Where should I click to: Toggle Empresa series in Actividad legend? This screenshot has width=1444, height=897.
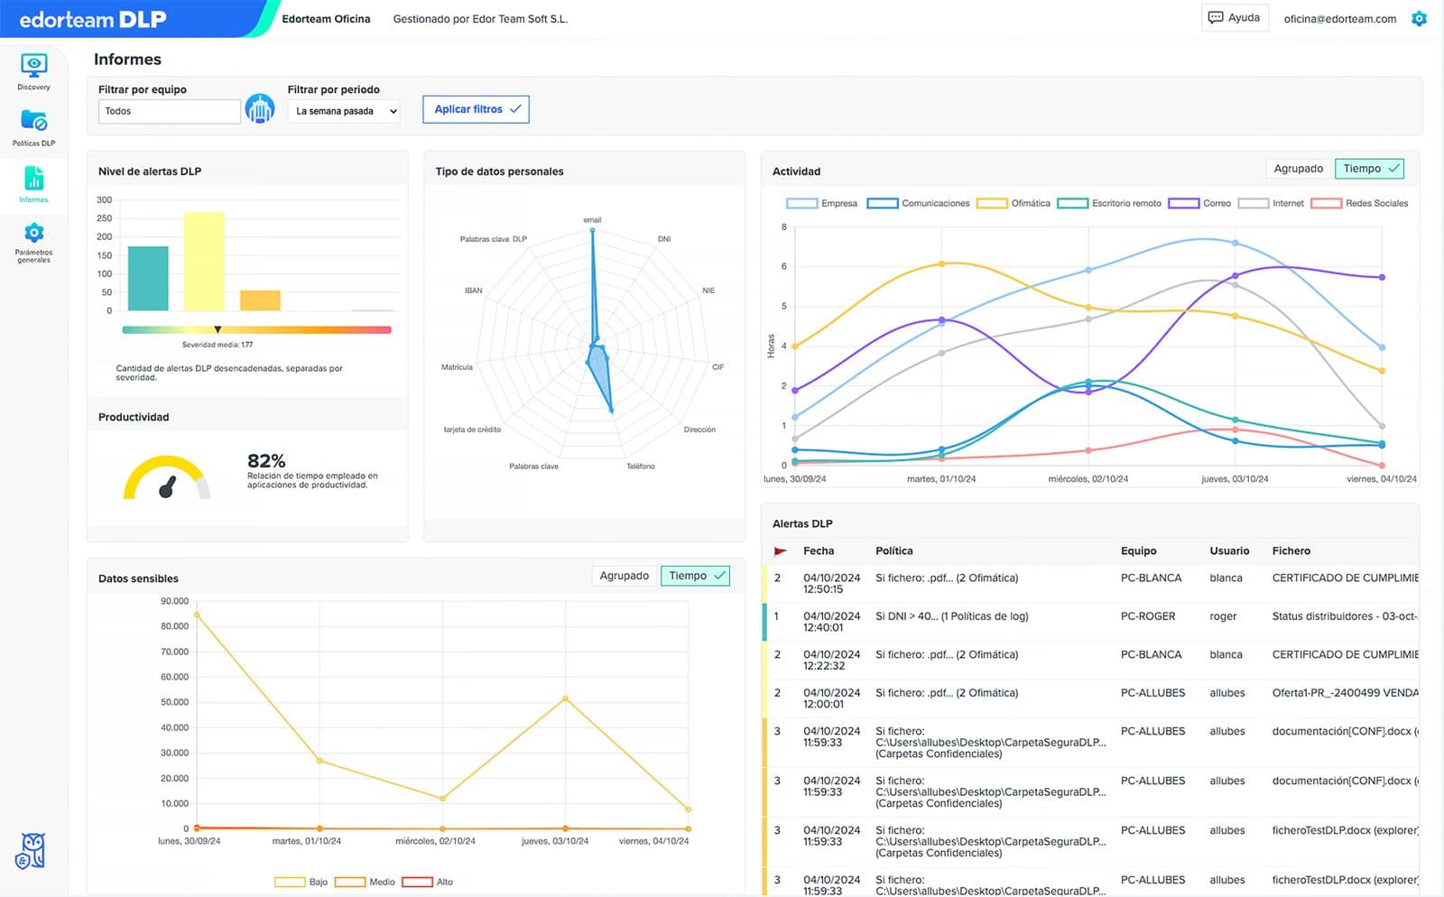click(x=821, y=203)
